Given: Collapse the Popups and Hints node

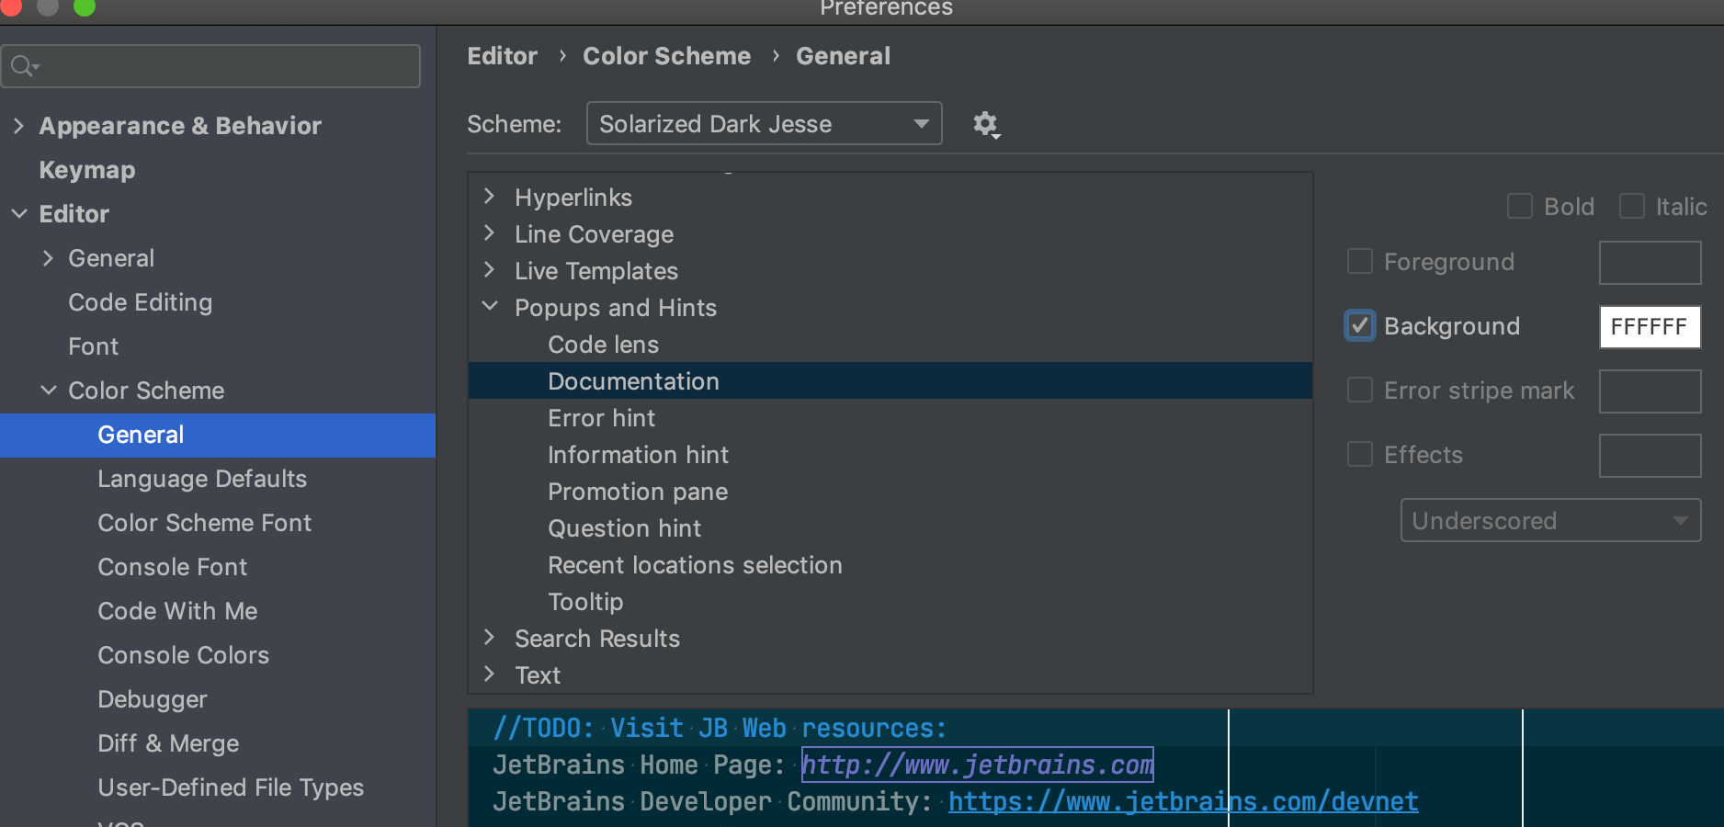Looking at the screenshot, I should 490,307.
